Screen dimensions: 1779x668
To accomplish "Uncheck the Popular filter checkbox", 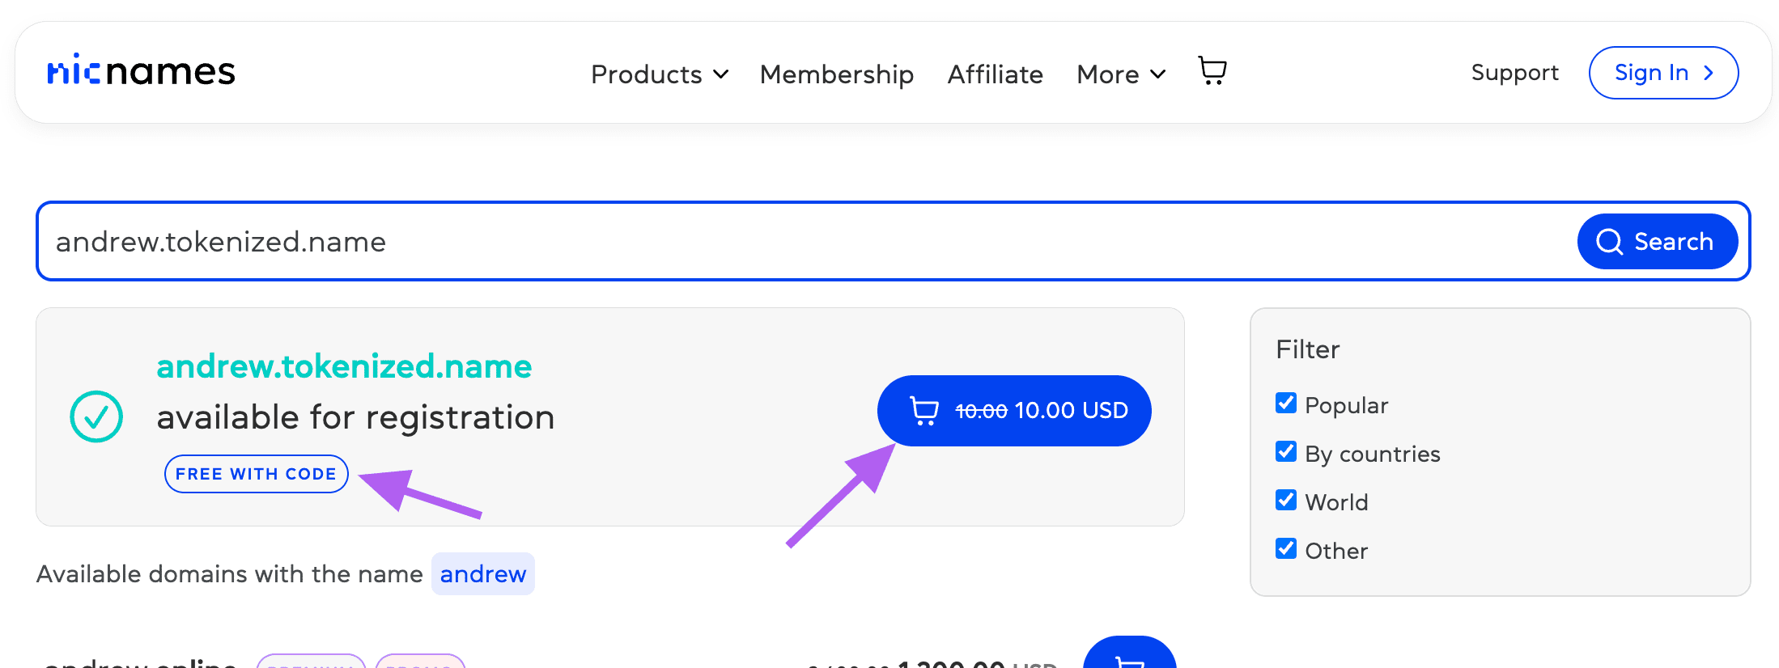I will [1286, 403].
